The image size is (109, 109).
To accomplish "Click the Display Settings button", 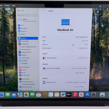I will click(80, 73).
